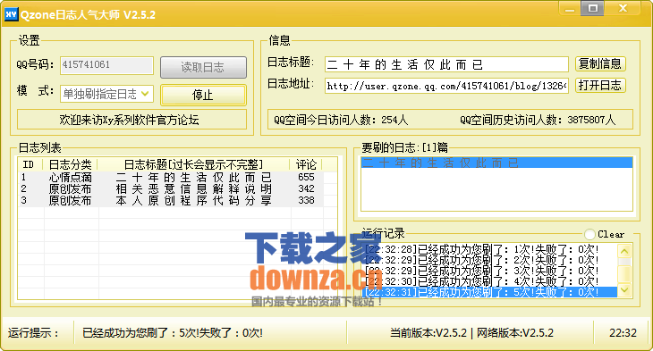This screenshot has width=653, height=351.
Task: Click run log scrollbar down arrow
Action: pos(624,290)
